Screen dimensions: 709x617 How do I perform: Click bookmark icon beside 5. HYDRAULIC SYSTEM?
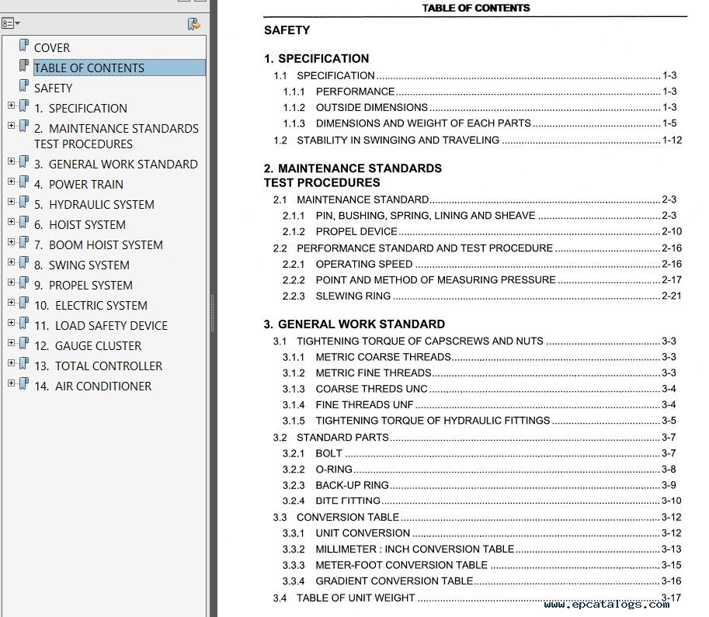click(x=24, y=203)
